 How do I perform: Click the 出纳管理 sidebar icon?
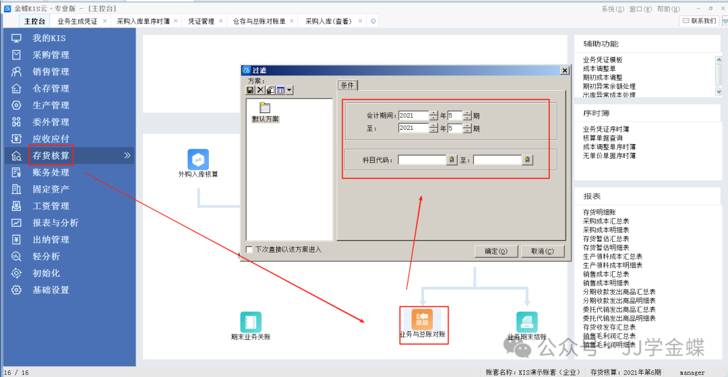(16, 239)
